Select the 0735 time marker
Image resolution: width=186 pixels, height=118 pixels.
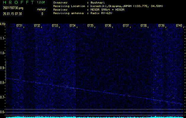click(x=90, y=26)
